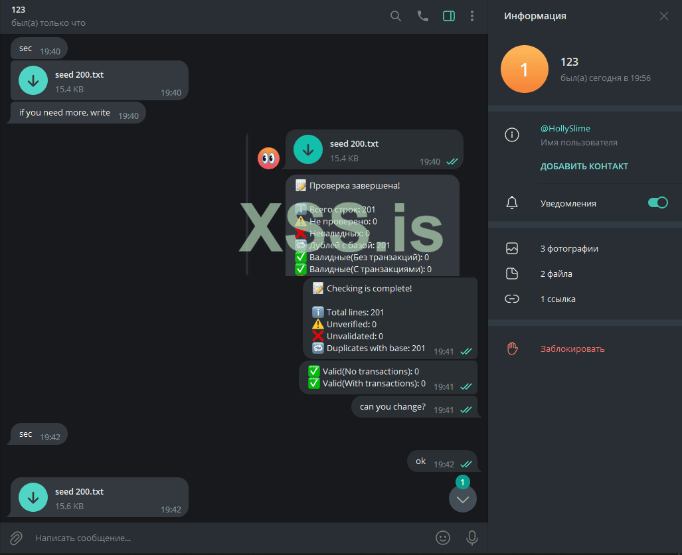Click the microphone voice message icon
This screenshot has height=555, width=682.
pos(472,538)
